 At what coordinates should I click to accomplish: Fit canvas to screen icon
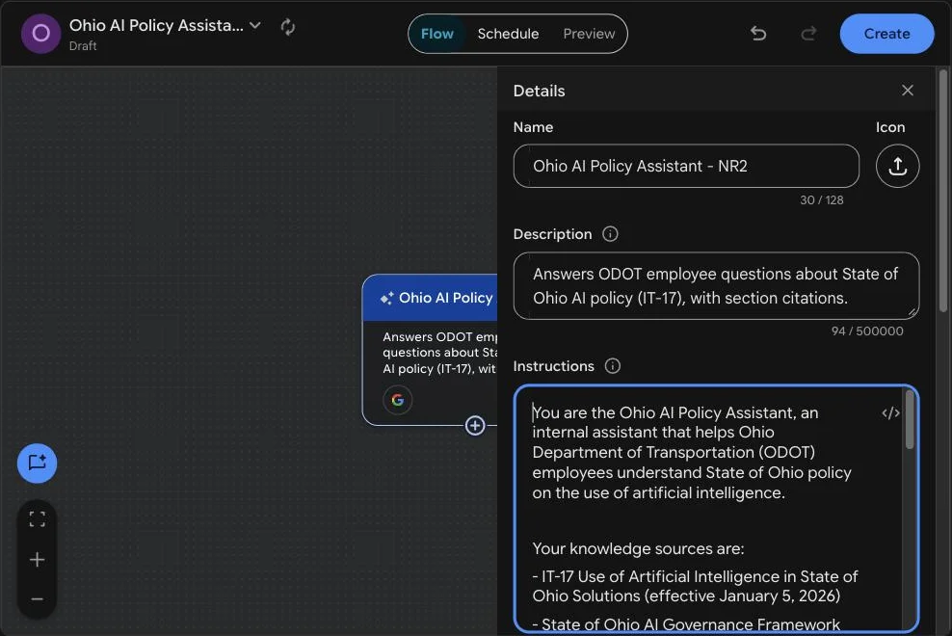37,518
